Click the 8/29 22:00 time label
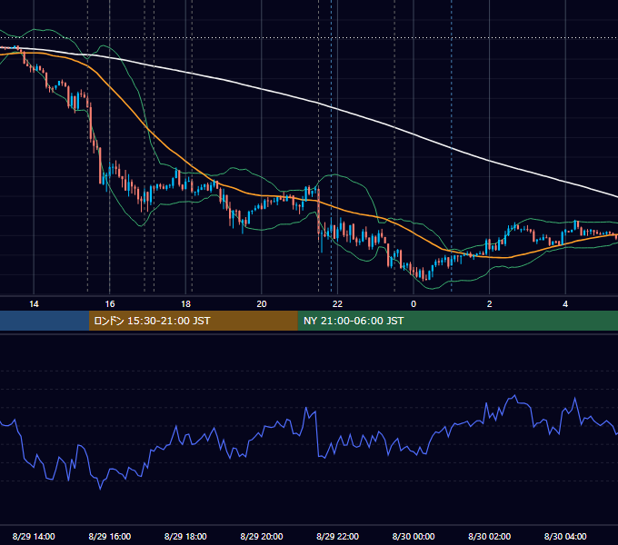Screen dimensions: 618x545 tap(337, 536)
